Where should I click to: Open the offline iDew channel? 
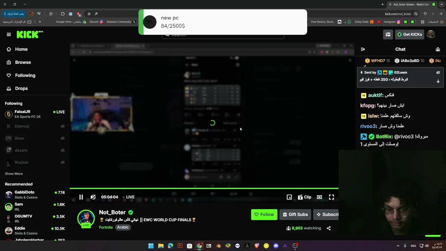[35, 138]
